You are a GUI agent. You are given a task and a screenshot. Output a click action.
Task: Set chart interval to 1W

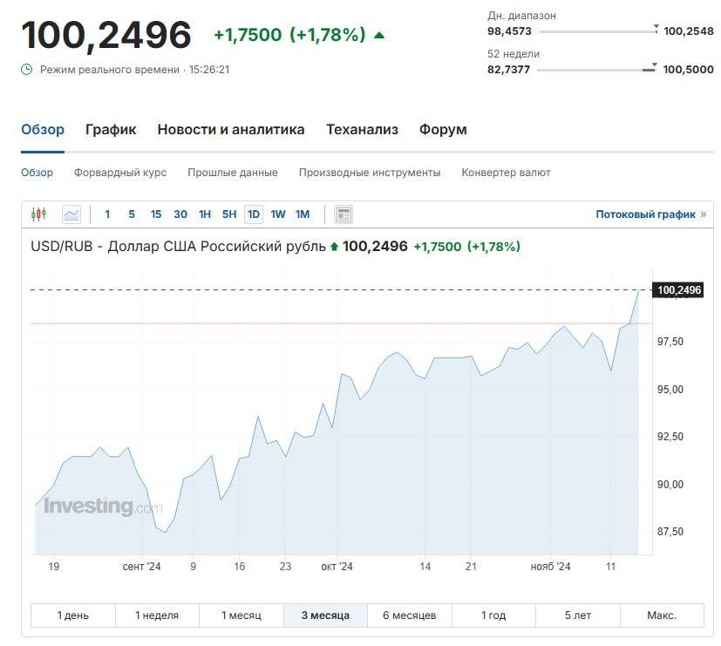[x=278, y=214]
